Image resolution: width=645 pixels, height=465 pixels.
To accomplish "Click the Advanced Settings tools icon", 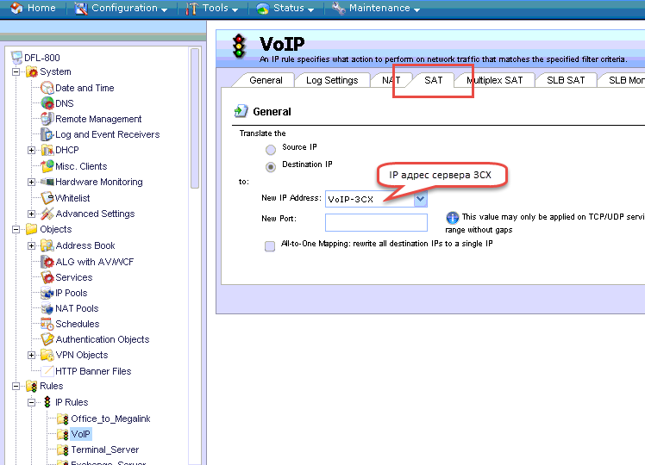I will click(47, 214).
